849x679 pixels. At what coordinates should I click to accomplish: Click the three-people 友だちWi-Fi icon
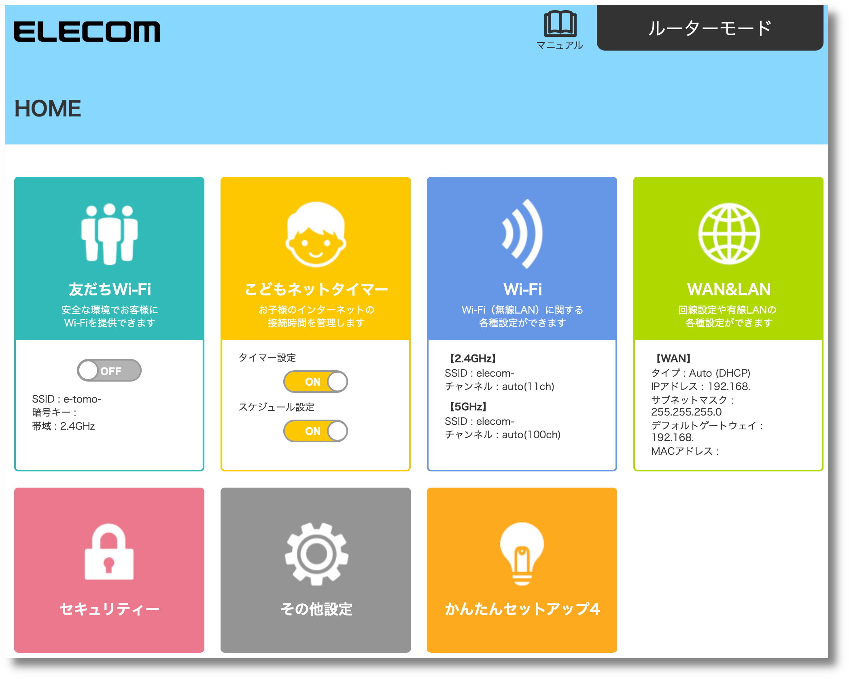(109, 234)
